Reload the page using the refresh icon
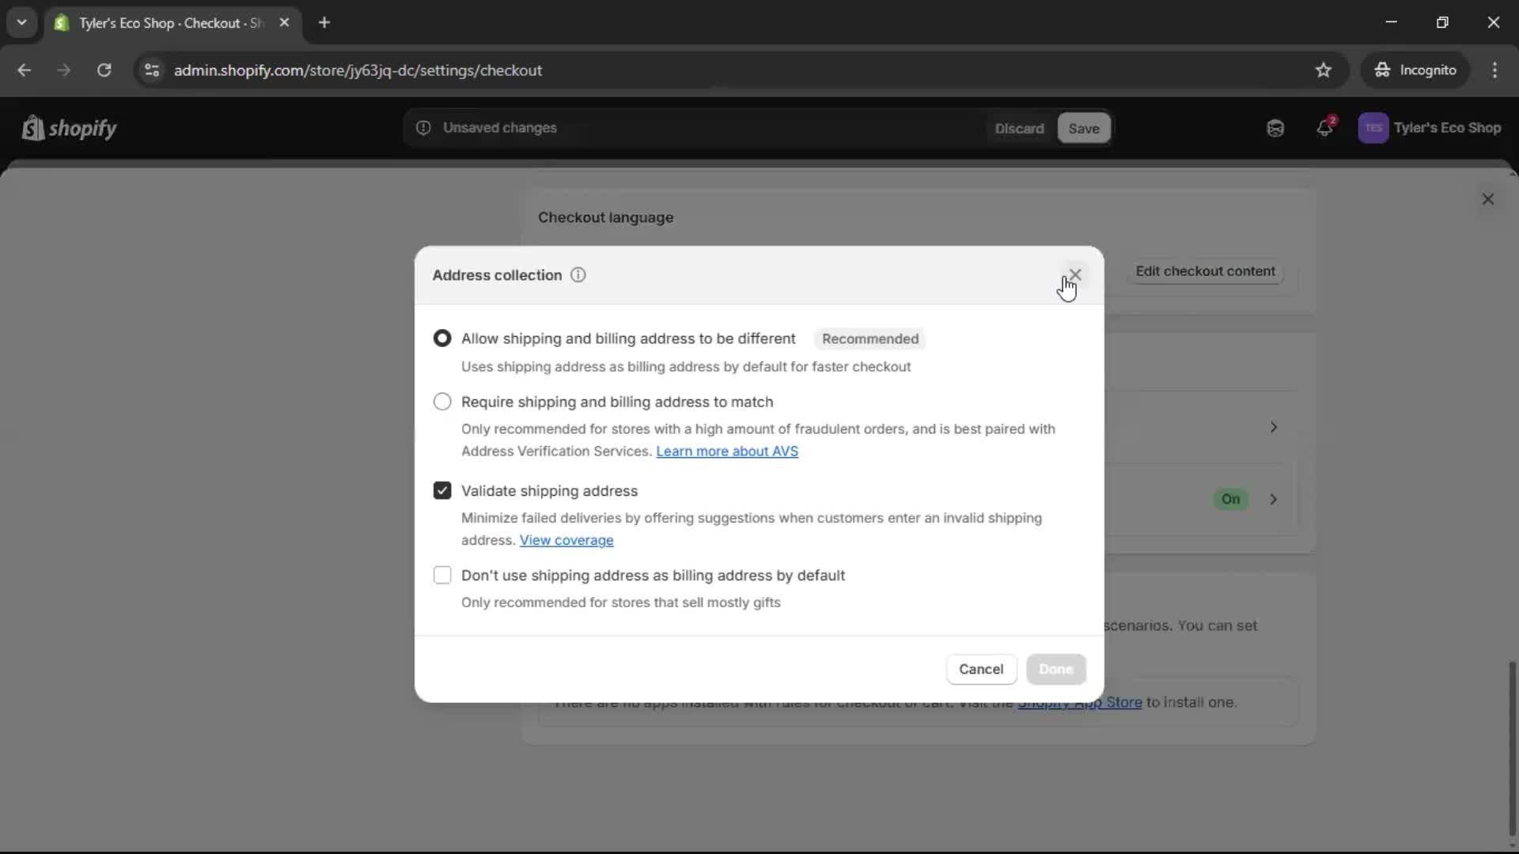This screenshot has height=854, width=1519. 104,70
